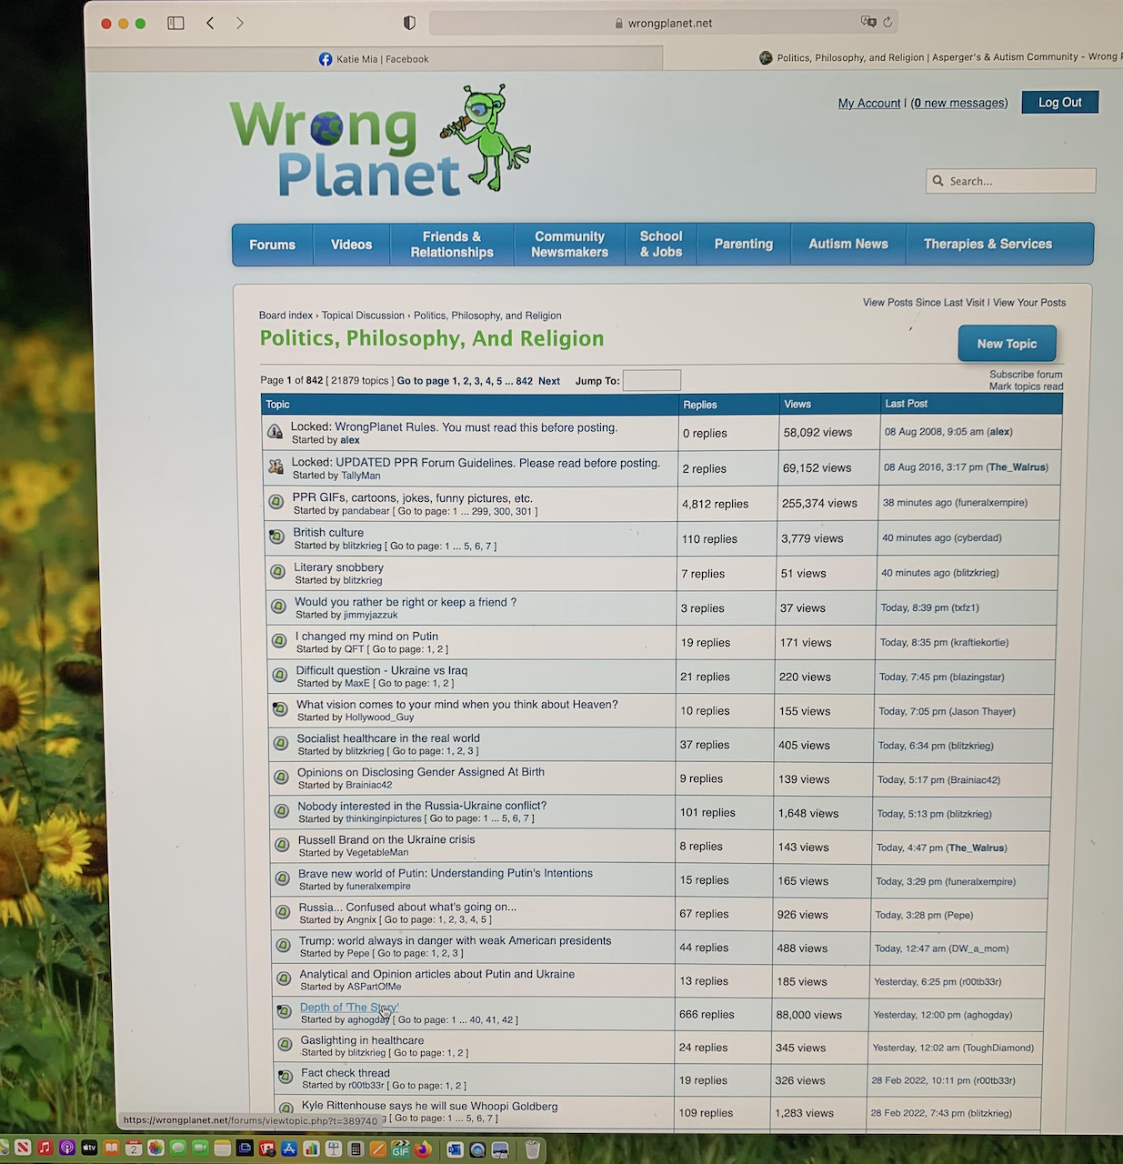This screenshot has height=1164, width=1123.
Task: Reload the wrongplanet.net page
Action: pos(888,22)
